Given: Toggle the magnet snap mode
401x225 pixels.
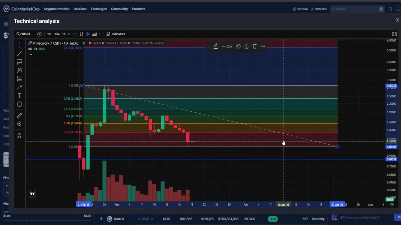Looking at the screenshot, I should (x=19, y=136).
